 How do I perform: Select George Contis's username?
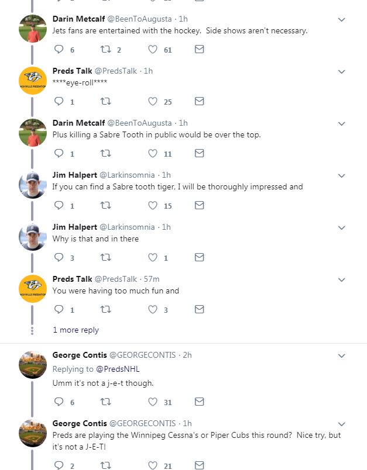click(80, 355)
